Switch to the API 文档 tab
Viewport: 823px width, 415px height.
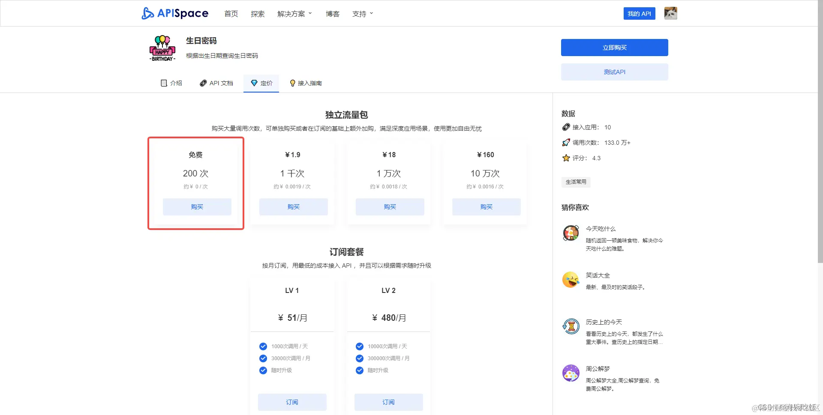point(216,83)
